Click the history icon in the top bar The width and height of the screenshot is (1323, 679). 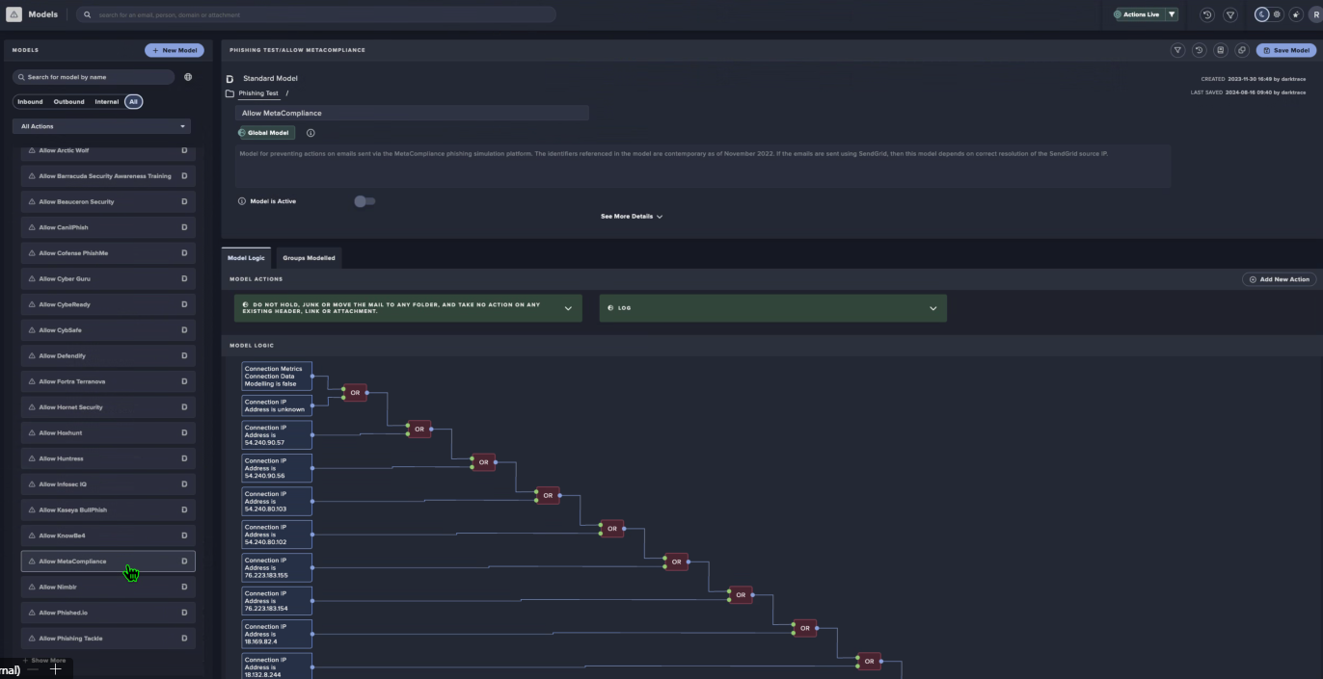1206,14
